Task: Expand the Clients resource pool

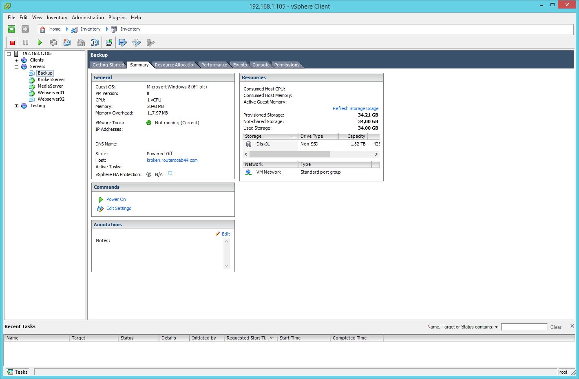Action: [x=17, y=60]
